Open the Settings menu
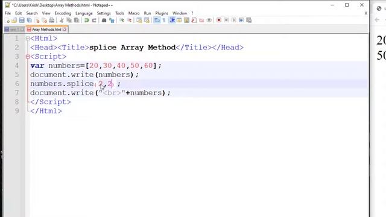This screenshot has width=386, height=217. 104,13
